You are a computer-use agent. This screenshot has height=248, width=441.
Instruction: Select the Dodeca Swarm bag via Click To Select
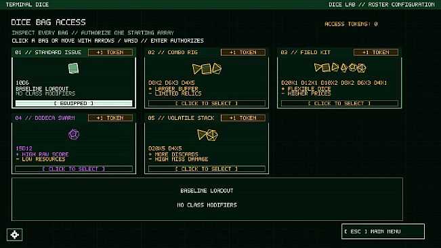point(74,169)
